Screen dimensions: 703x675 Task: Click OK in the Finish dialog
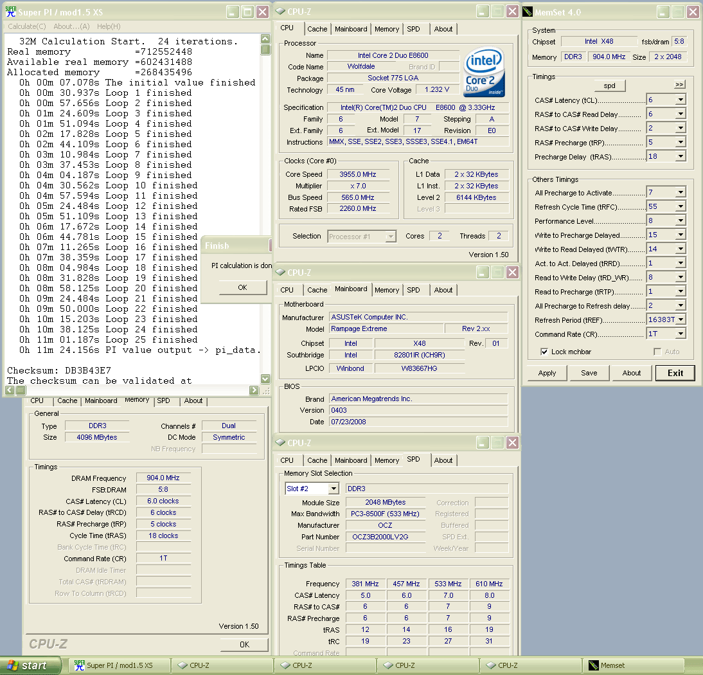point(242,287)
